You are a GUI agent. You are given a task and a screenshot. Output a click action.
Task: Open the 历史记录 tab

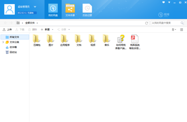coord(87,10)
